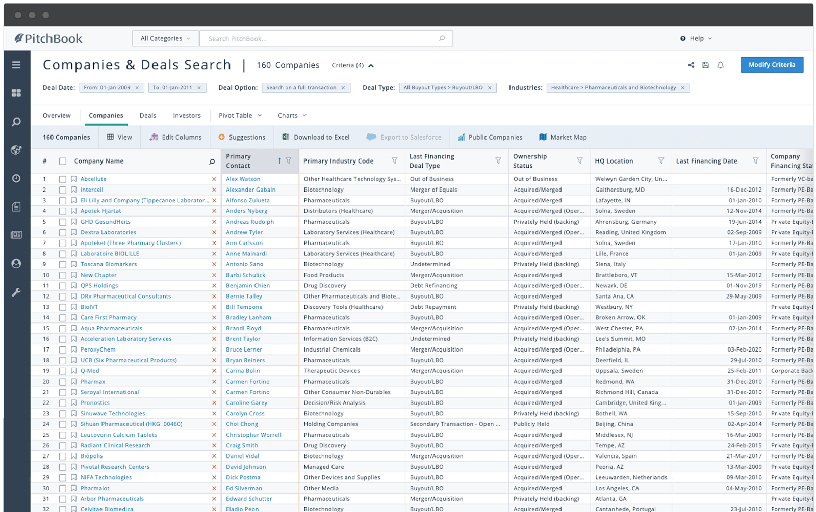Check the Toscana Biomarkers row checkbox
This screenshot has width=816, height=512.
[62, 264]
